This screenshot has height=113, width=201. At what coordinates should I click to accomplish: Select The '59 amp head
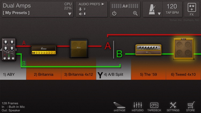(148, 50)
